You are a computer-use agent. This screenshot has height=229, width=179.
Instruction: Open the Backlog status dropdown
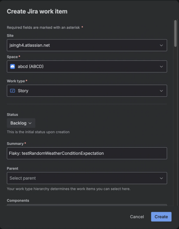(x=21, y=123)
